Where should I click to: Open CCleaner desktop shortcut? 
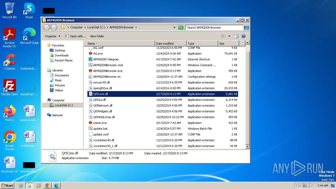pos(9,62)
